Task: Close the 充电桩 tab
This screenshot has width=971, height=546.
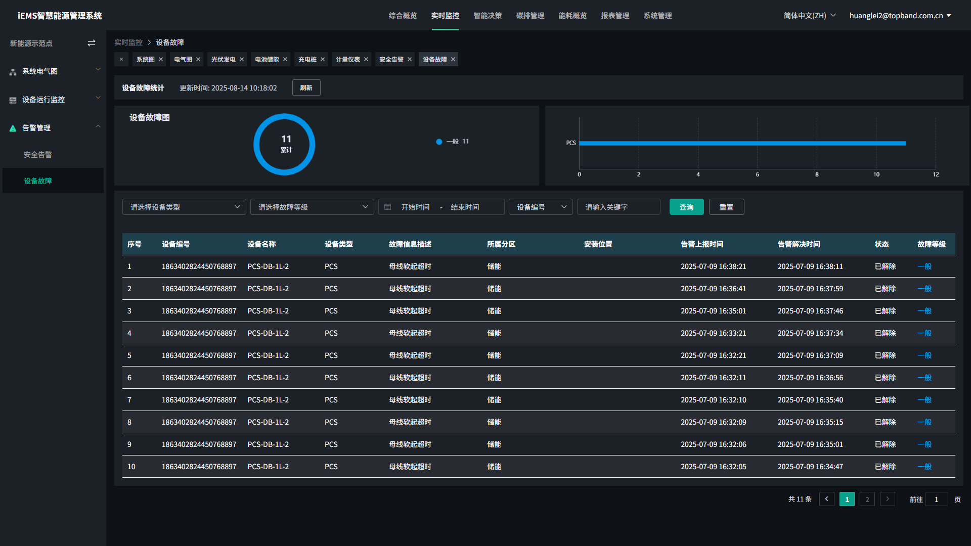Action: pyautogui.click(x=323, y=60)
